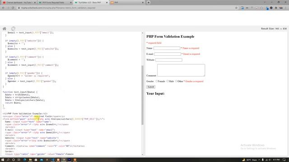Click the 'function test_input($data)' code line
Viewport: 289px width, 162px height.
coord(20,92)
